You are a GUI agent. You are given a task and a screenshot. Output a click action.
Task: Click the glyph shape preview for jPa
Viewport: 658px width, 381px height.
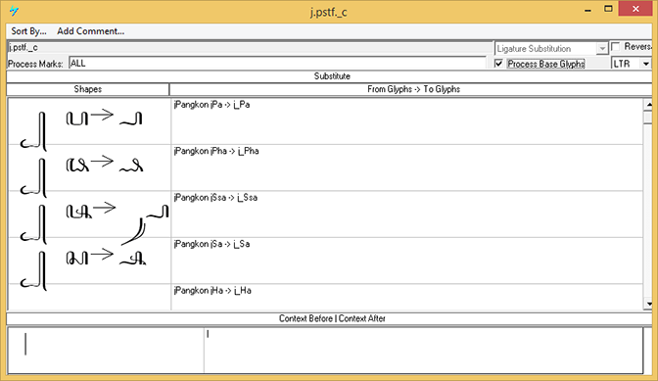[x=89, y=121]
